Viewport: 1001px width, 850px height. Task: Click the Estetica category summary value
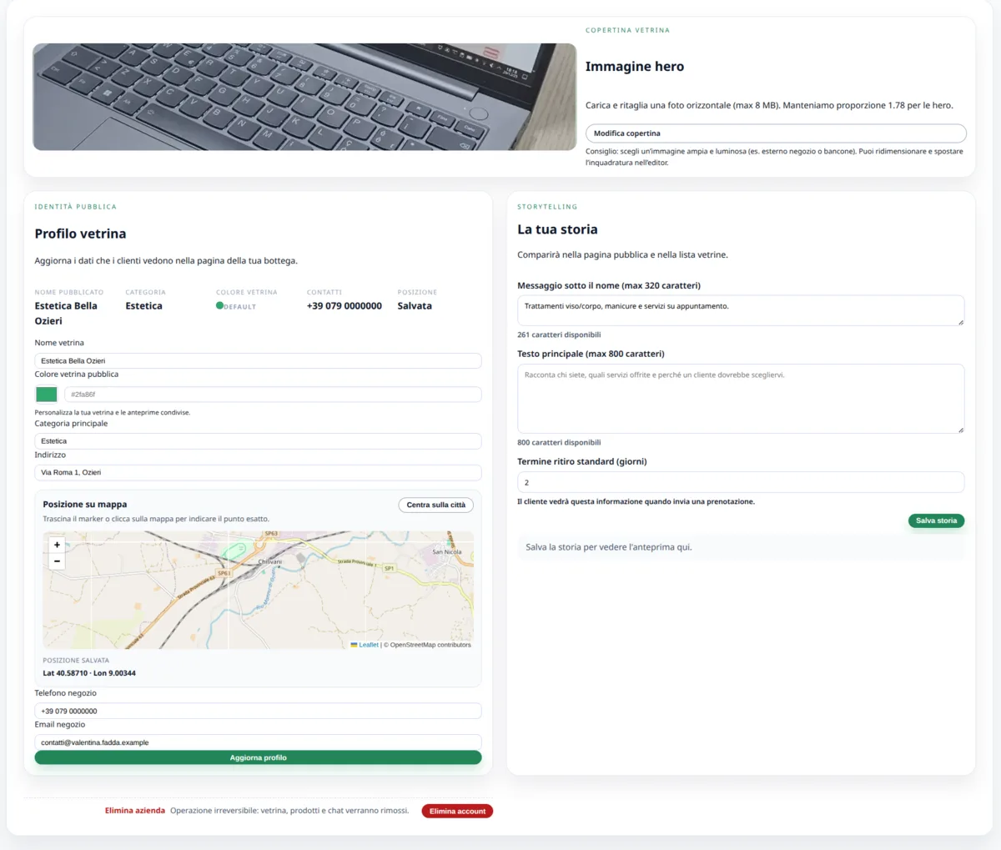click(143, 306)
